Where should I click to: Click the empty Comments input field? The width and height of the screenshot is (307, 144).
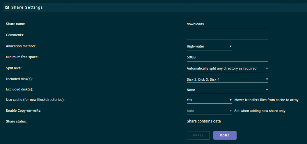(227, 35)
